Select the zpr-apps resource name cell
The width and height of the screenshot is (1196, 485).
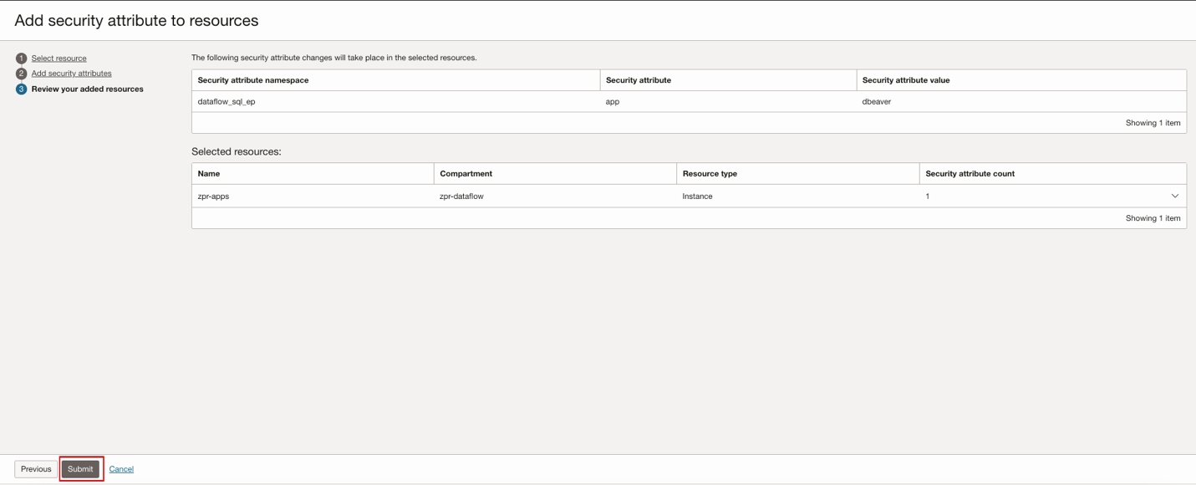pos(213,197)
